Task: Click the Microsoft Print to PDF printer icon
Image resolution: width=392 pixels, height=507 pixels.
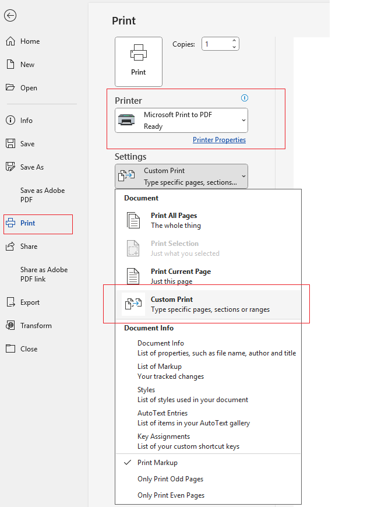Action: [126, 120]
